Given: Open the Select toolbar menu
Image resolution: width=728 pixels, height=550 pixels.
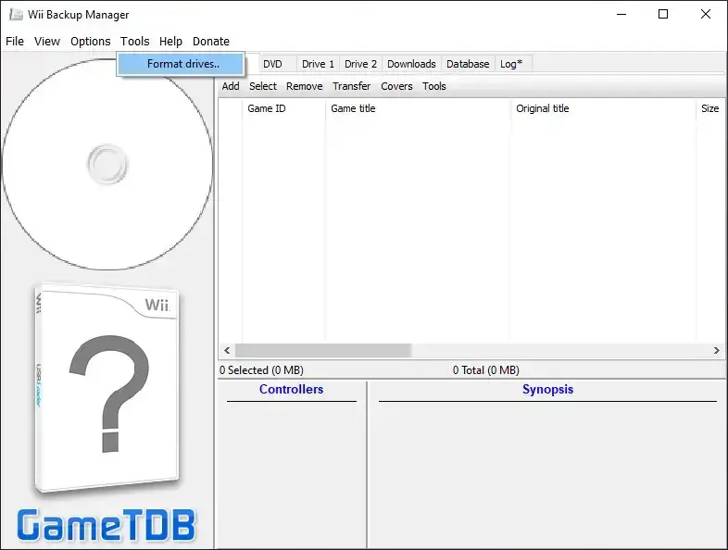Looking at the screenshot, I should [263, 86].
